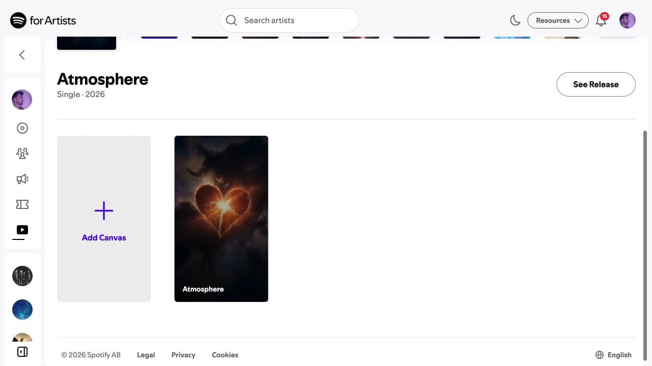Focus the Search artists field
652x366 pixels.
[x=289, y=20]
